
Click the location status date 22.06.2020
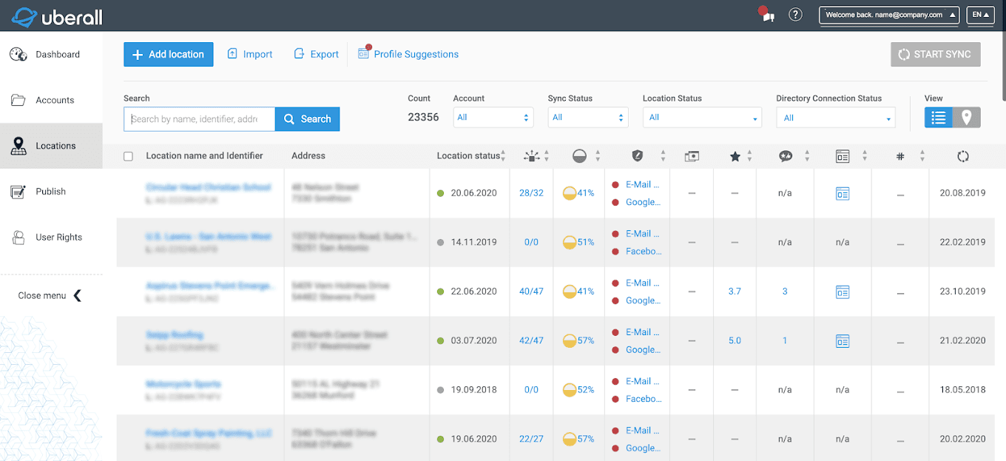474,292
